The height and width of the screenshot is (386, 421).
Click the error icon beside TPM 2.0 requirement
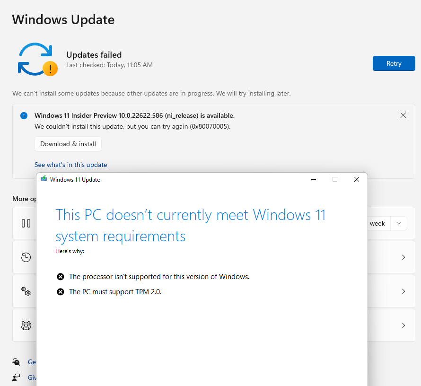coord(61,292)
